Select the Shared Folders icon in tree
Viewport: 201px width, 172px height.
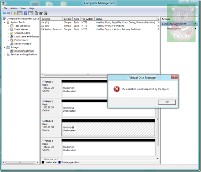pos(12,33)
